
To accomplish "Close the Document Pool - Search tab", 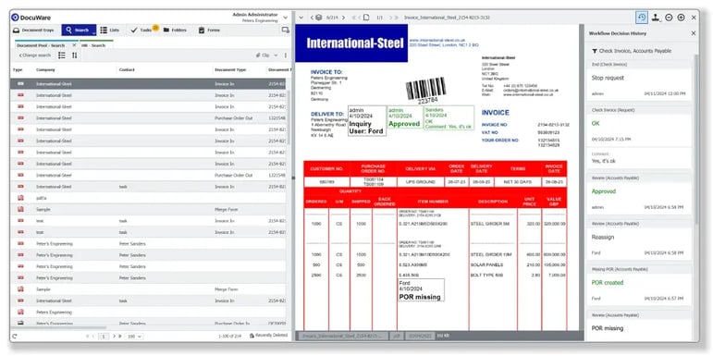I will pos(74,45).
